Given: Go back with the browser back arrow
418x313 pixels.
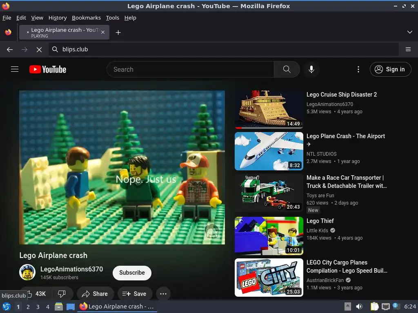Looking at the screenshot, I should (10, 49).
